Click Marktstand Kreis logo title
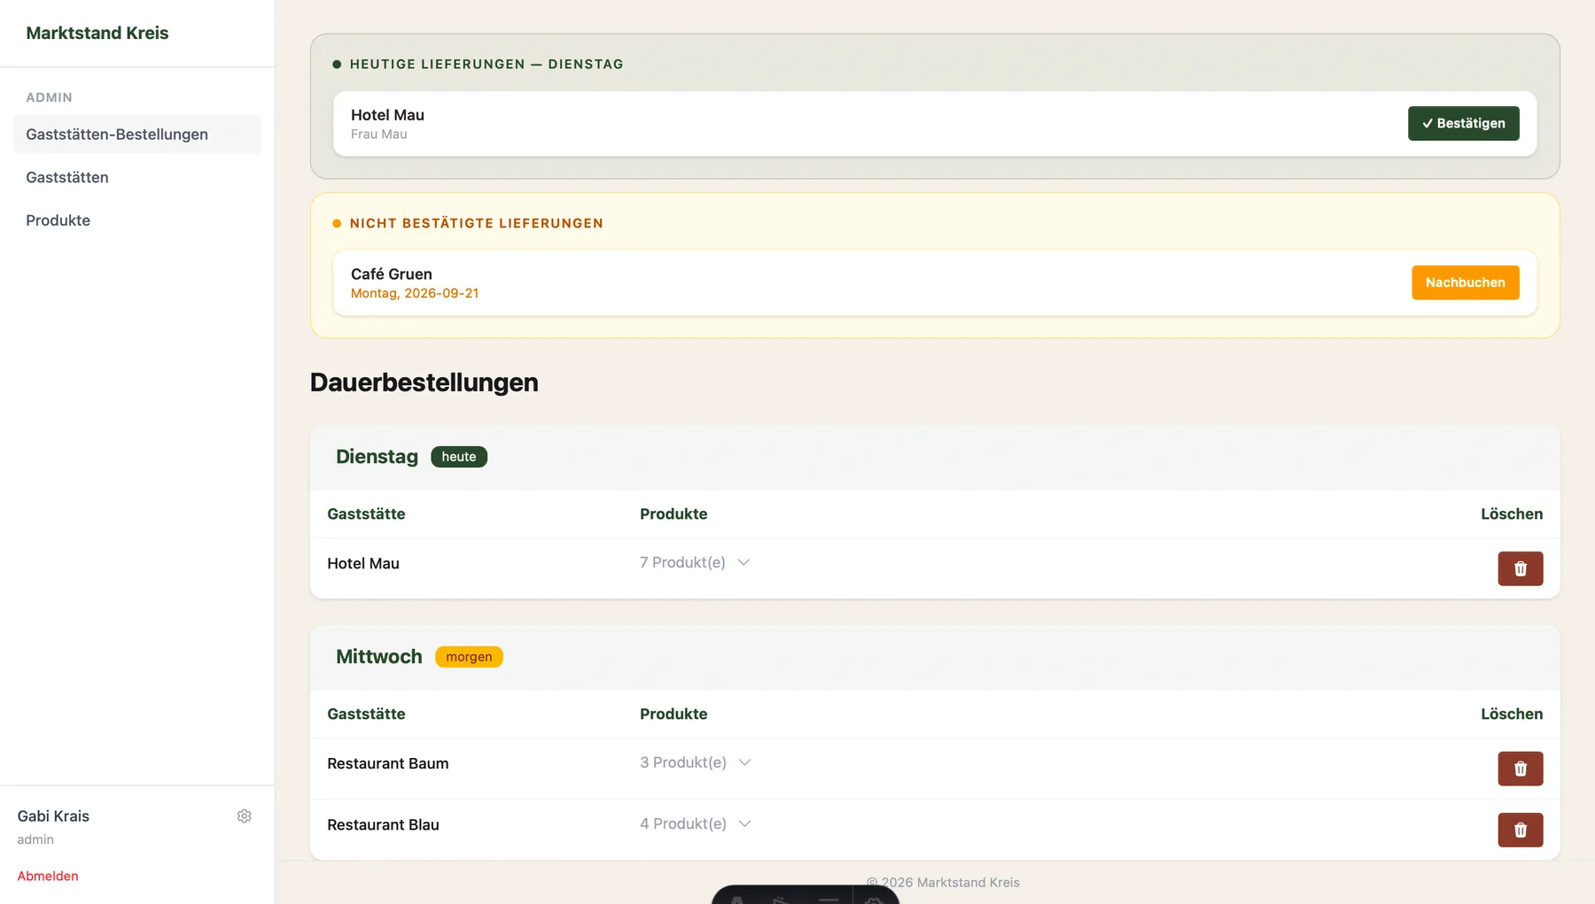The height and width of the screenshot is (904, 1595). tap(97, 33)
